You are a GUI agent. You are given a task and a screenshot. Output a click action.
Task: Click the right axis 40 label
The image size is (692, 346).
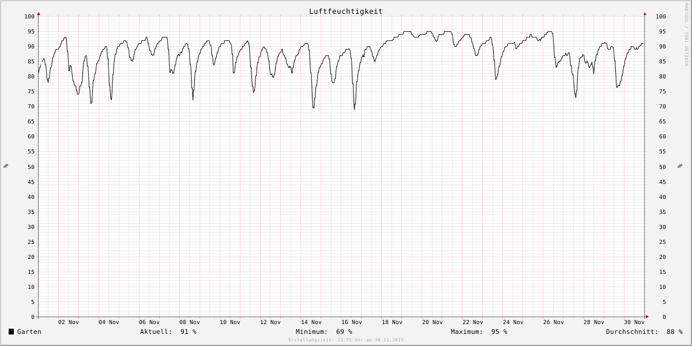point(663,197)
